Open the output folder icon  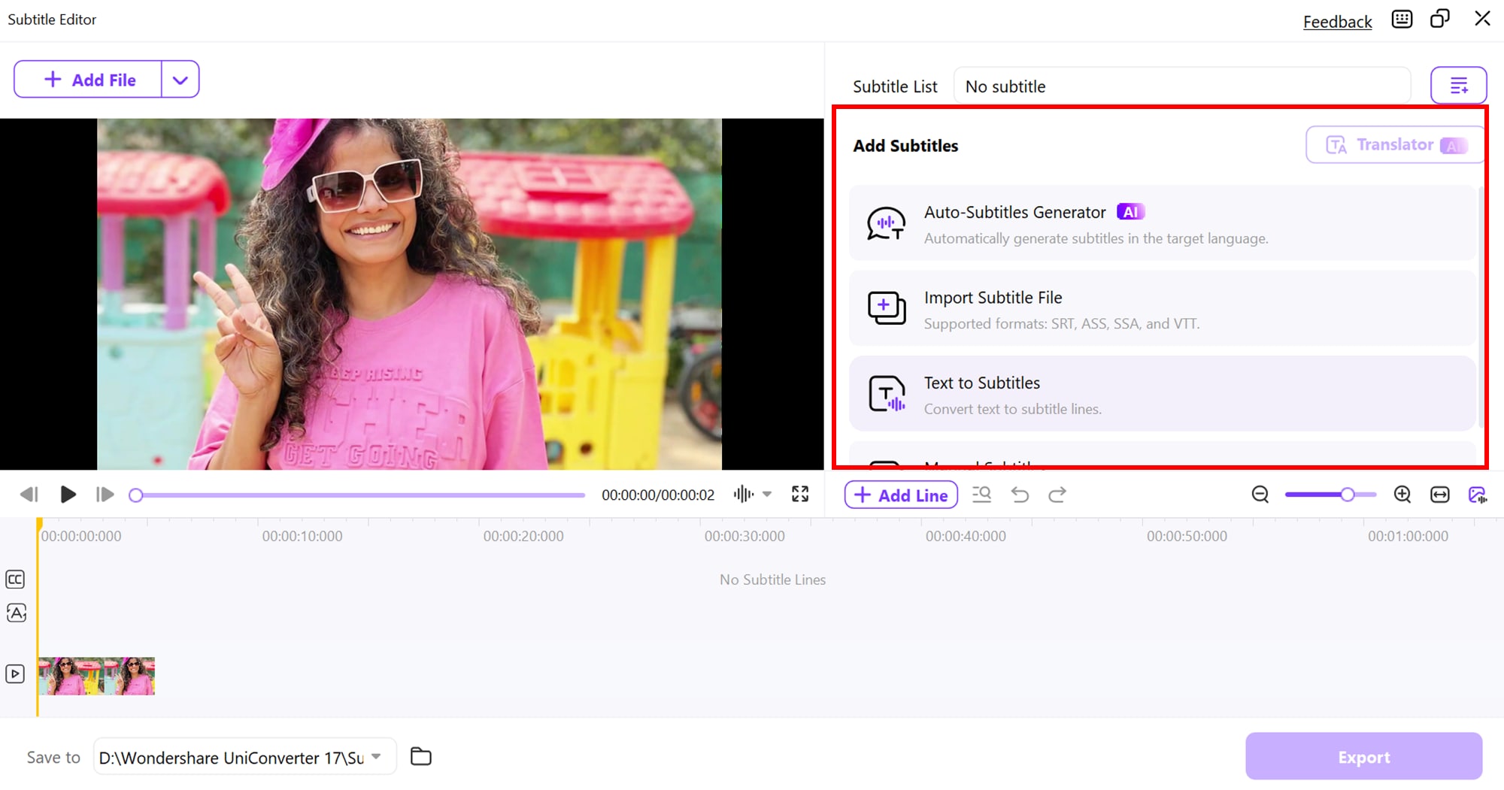click(x=421, y=756)
